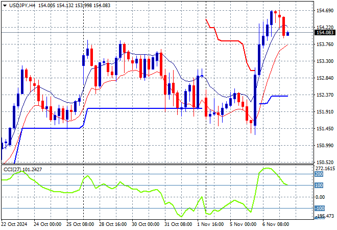Click the OHLC values 154.005 154.132 153.998 154.083
Image resolution: width=337 pixels, height=230 pixels.
[75, 6]
